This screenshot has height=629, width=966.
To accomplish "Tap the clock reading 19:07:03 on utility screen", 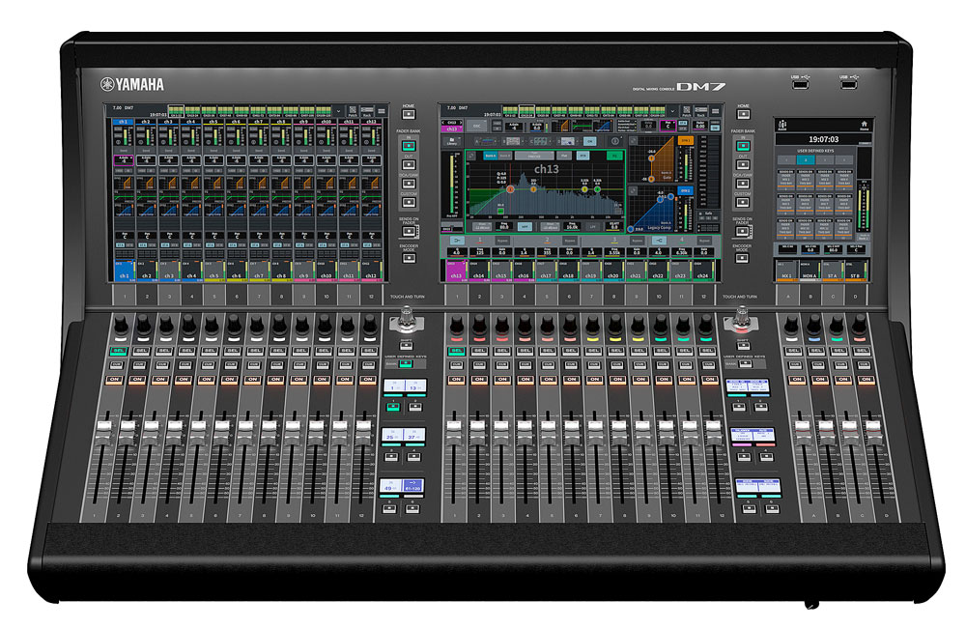I will pyautogui.click(x=823, y=140).
